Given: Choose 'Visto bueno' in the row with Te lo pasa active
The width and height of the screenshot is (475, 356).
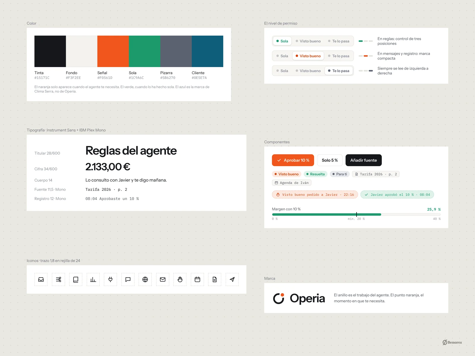Looking at the screenshot, I should (308, 71).
